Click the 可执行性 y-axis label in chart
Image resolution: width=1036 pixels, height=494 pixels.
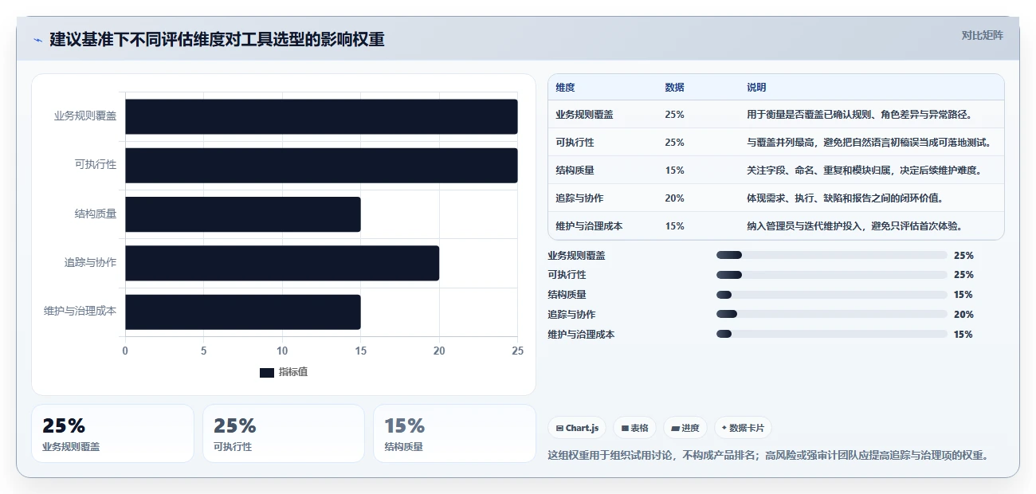click(96, 165)
